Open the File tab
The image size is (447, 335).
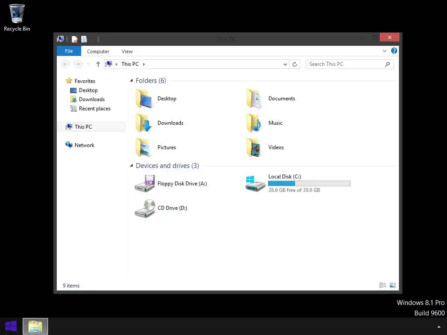(x=69, y=51)
